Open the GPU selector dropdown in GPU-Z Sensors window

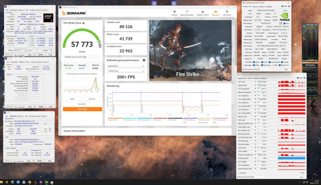click(x=251, y=177)
